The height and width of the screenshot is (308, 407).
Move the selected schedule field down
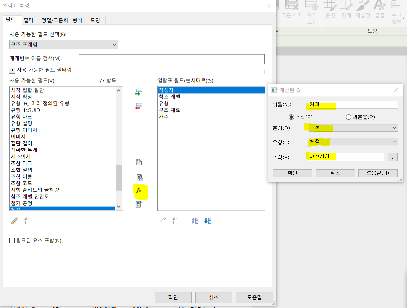tap(208, 221)
